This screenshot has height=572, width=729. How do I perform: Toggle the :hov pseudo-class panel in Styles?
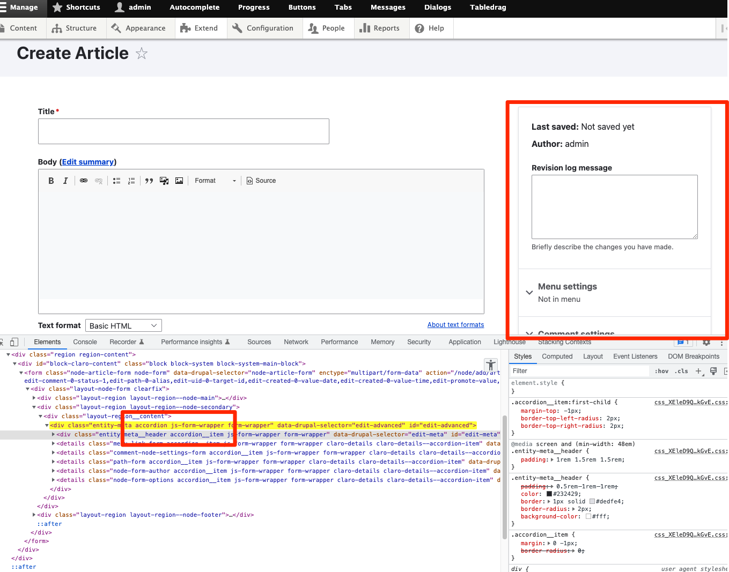(x=661, y=371)
